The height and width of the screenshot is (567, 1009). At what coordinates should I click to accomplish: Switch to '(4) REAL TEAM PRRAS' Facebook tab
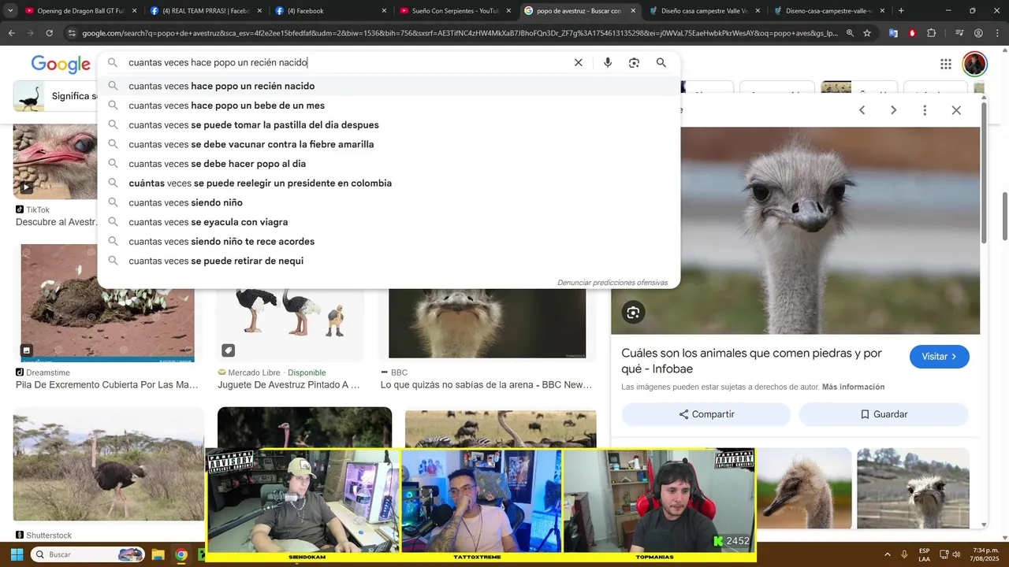tap(207, 11)
